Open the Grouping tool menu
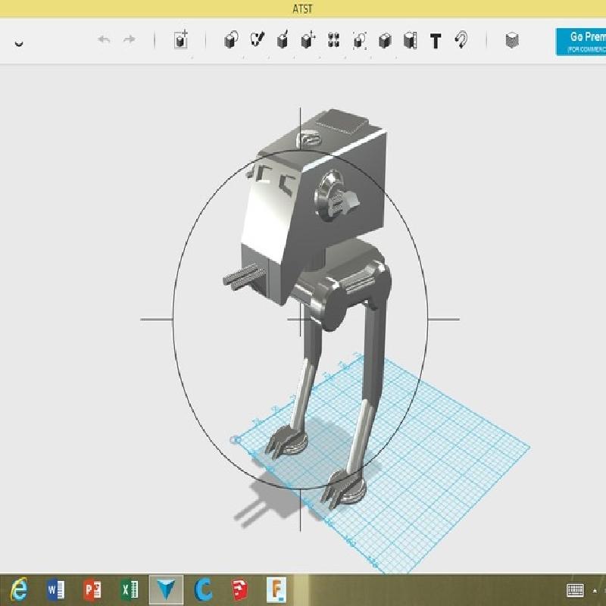Screen dimensions: 606x606 point(359,40)
